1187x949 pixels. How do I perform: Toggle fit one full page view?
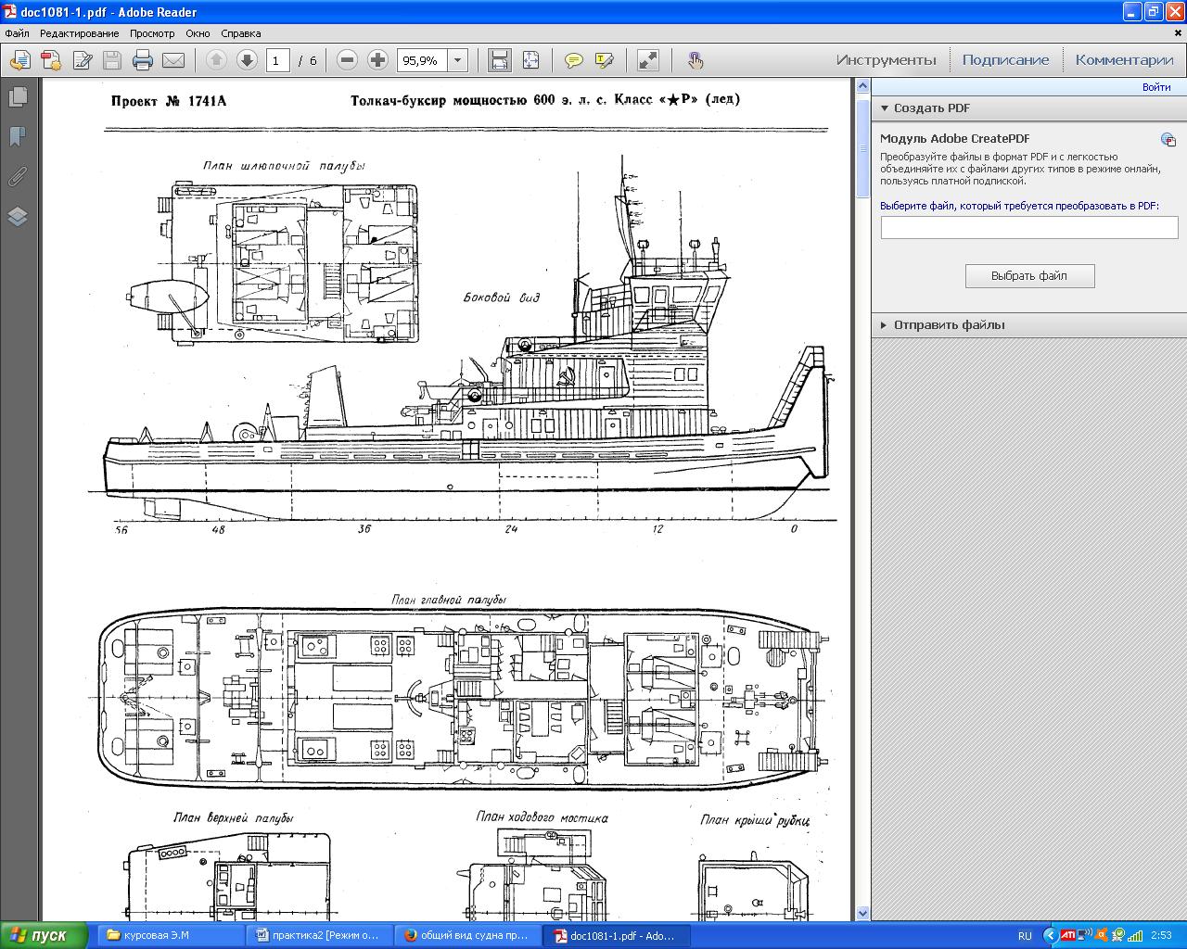coord(530,61)
